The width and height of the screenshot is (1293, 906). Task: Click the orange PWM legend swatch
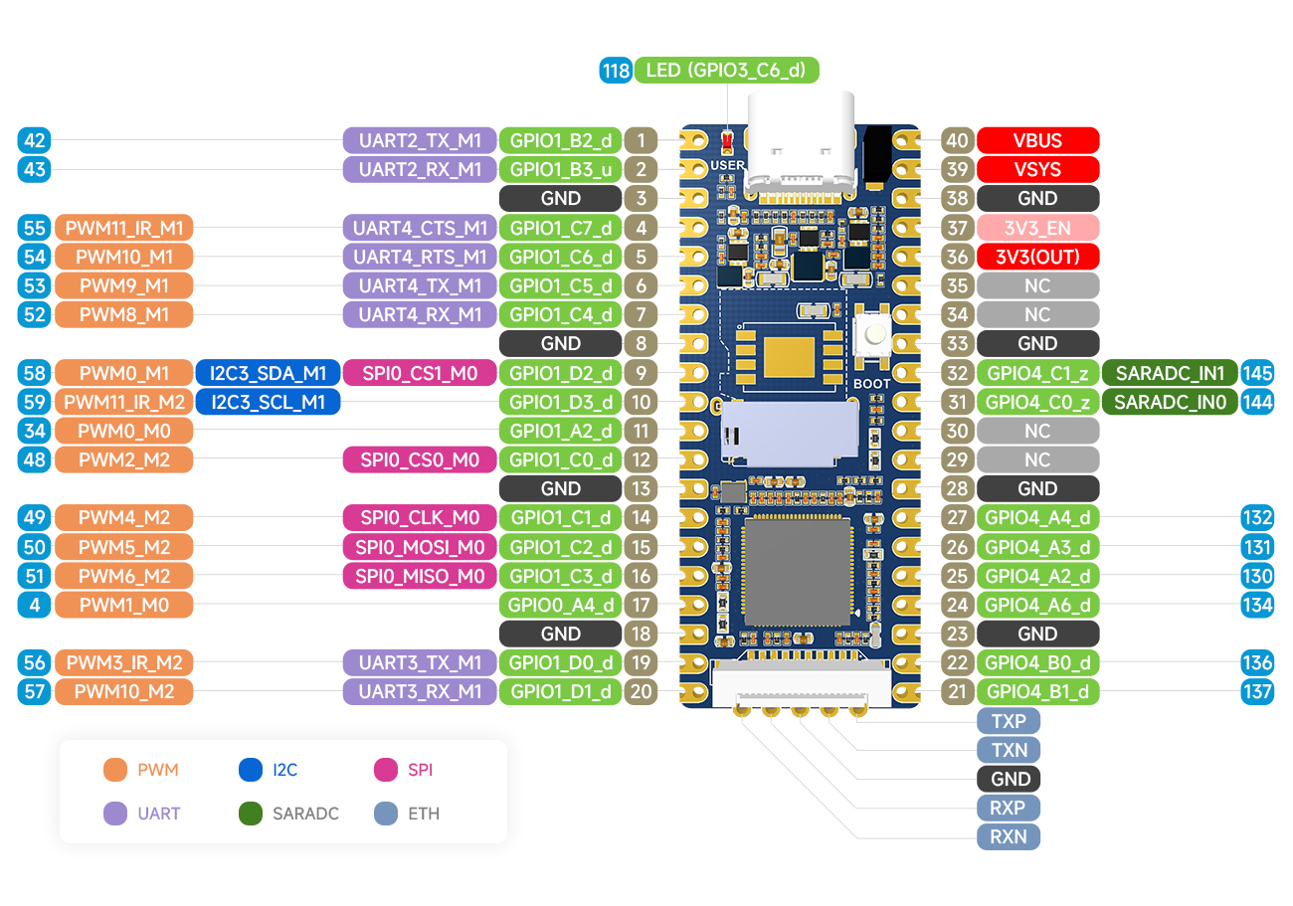coord(115,770)
